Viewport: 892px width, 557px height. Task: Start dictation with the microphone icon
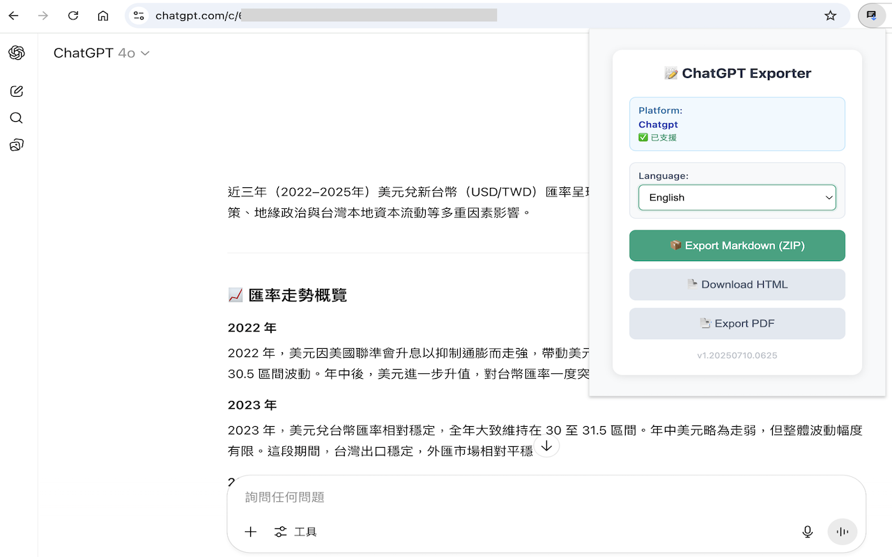[x=808, y=532]
